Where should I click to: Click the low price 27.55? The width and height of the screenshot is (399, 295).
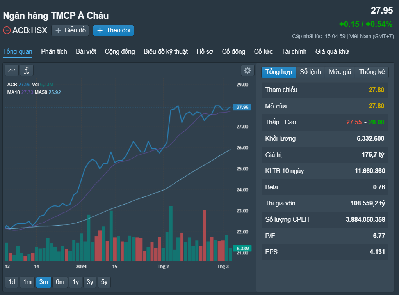[354, 122]
